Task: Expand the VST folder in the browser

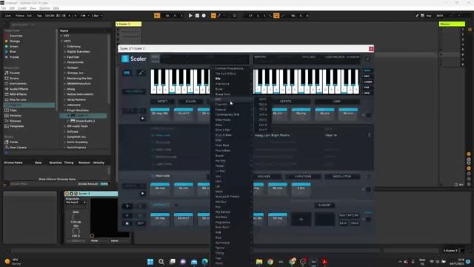Action: point(61,36)
